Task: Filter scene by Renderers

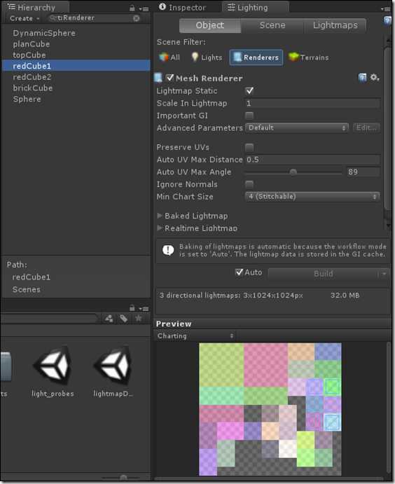Action: pyautogui.click(x=256, y=57)
